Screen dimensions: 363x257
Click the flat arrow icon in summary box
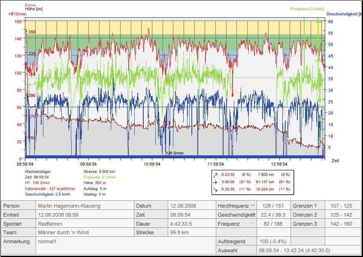tap(216, 182)
